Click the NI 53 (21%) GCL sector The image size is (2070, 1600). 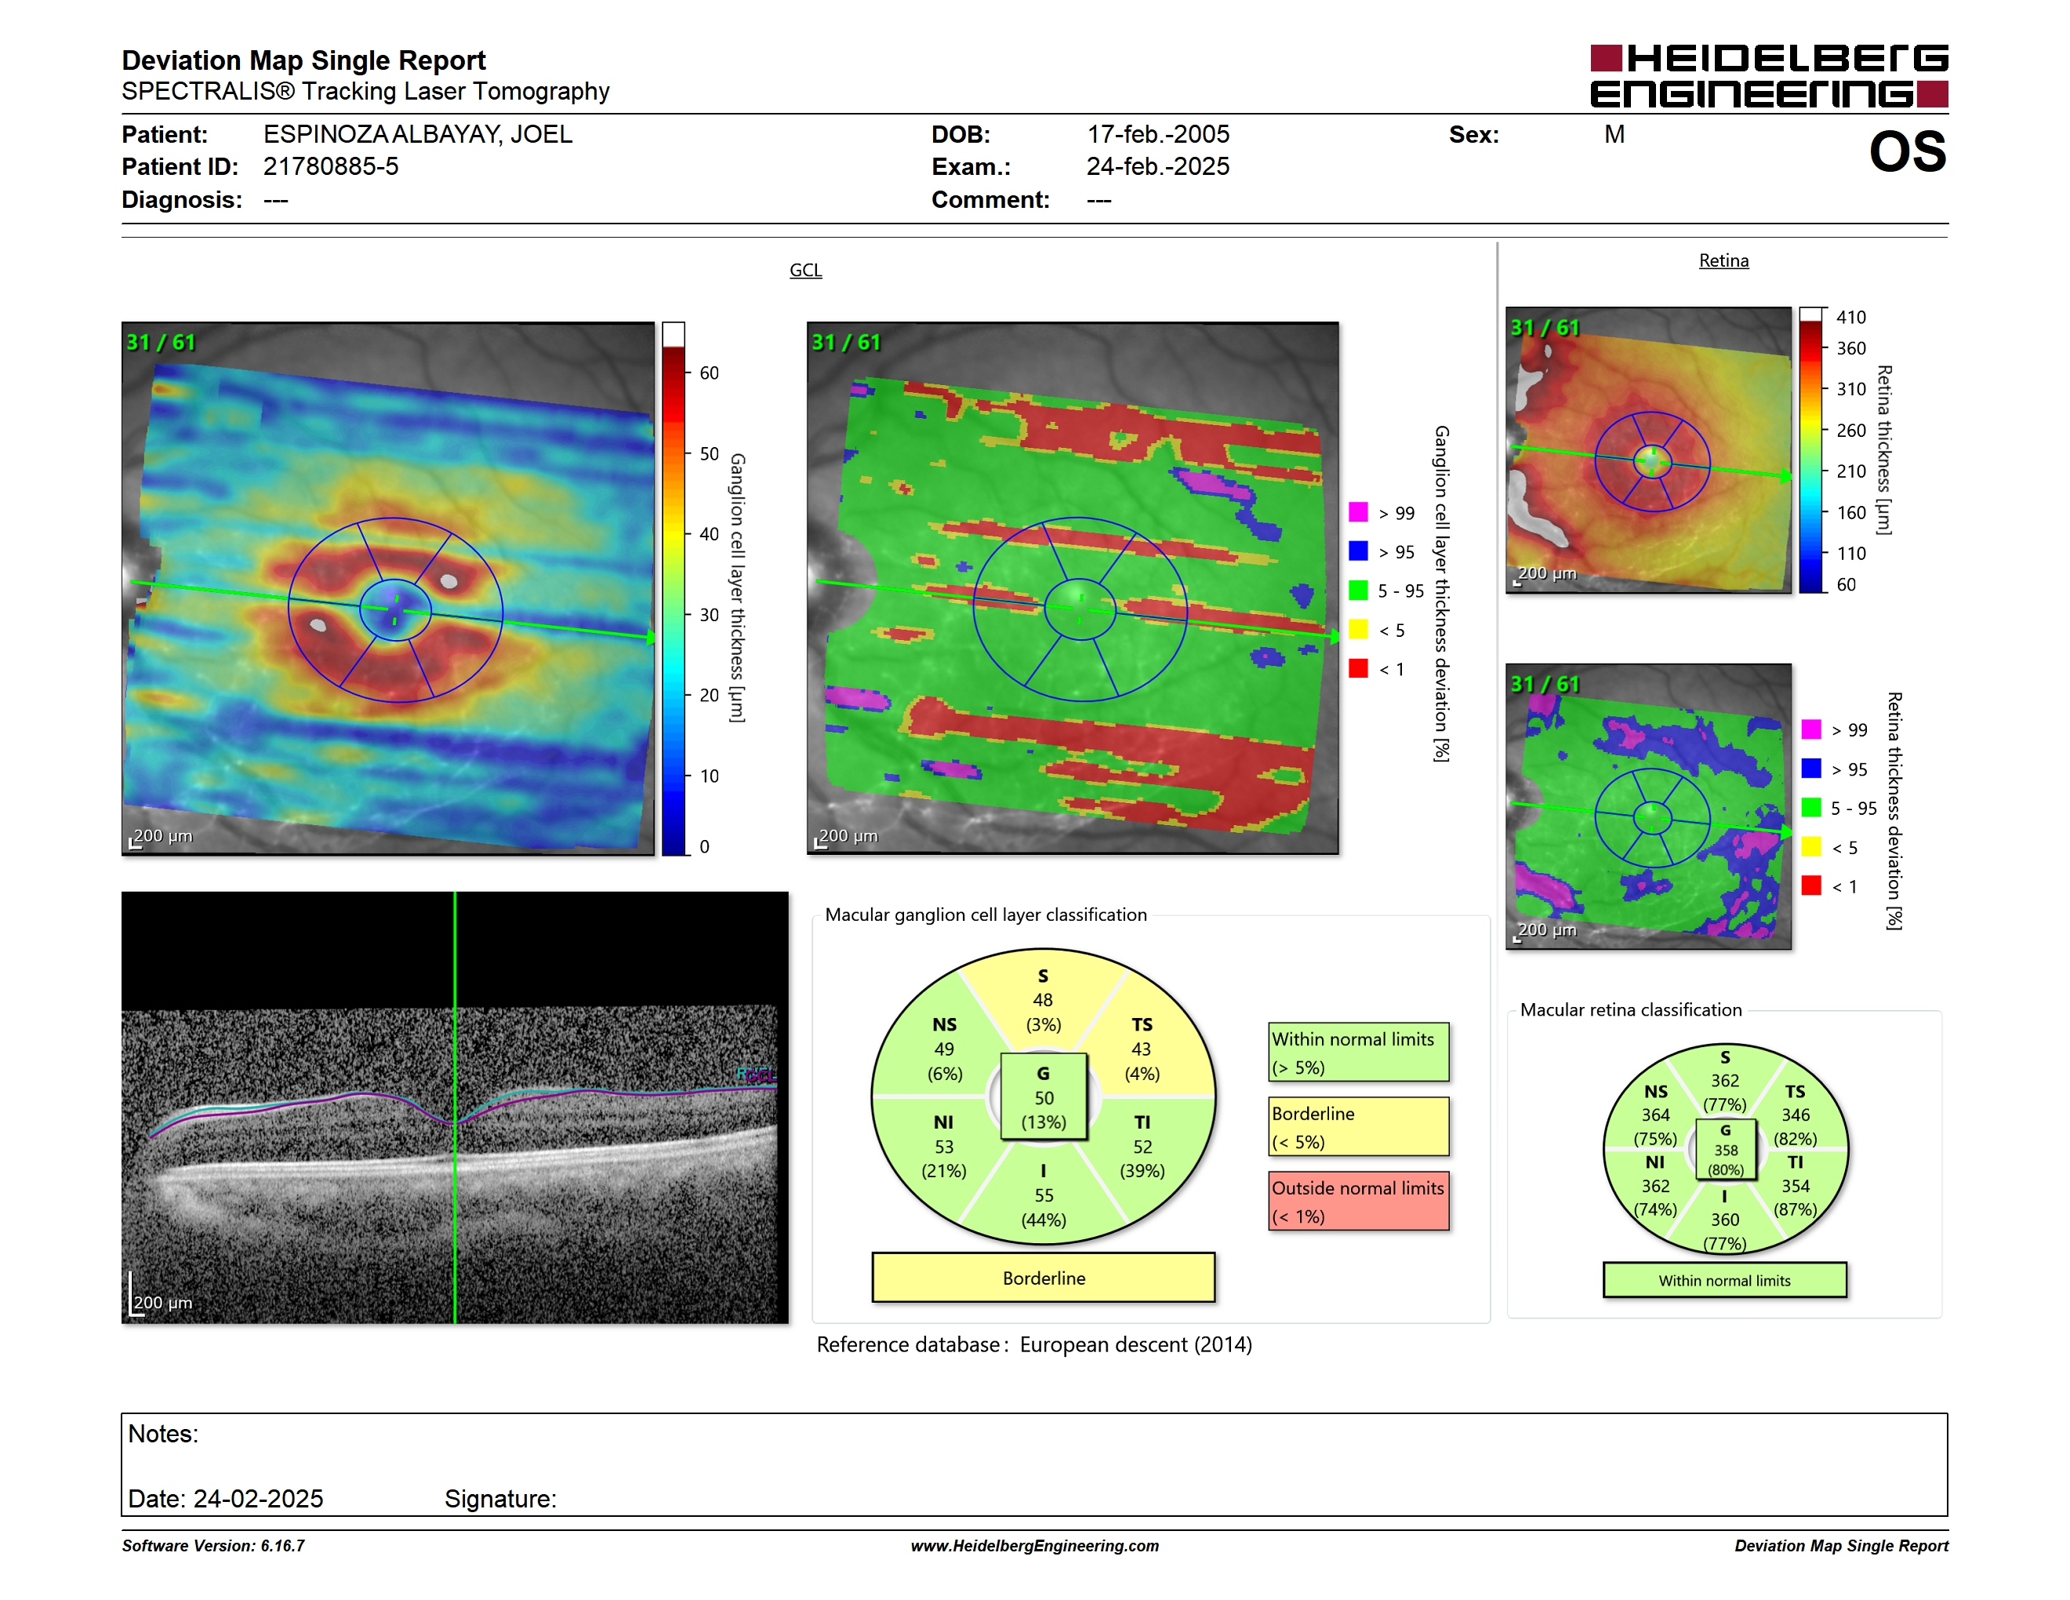(944, 1146)
